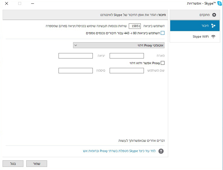This screenshot has width=223, height=170.
Task: Click the מארח (host) input field
Action: tap(127, 56)
